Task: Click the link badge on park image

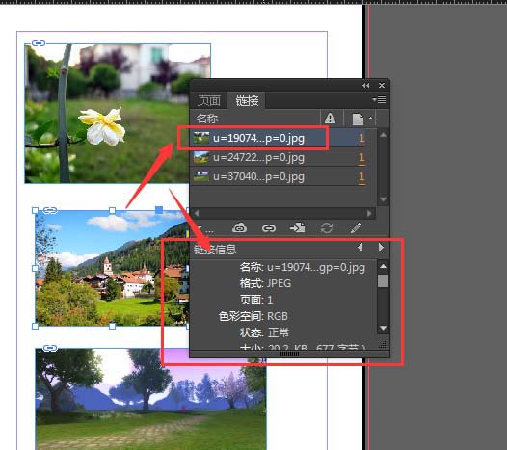Action: [x=50, y=348]
